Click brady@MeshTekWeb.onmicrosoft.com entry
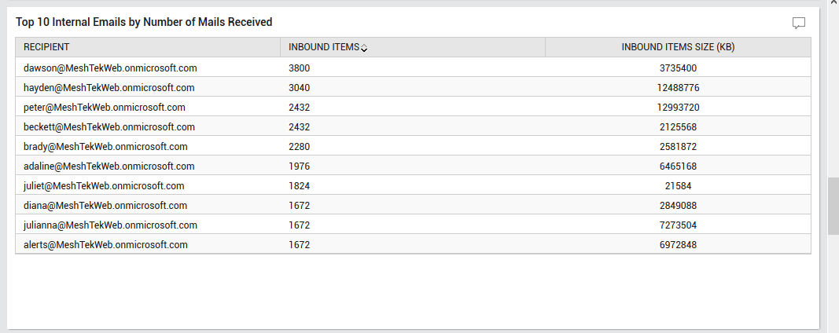Image resolution: width=839 pixels, height=333 pixels. [x=105, y=146]
